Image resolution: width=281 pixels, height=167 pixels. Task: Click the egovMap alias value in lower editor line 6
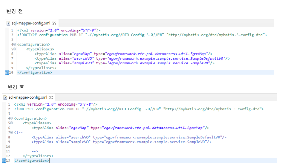79,128
